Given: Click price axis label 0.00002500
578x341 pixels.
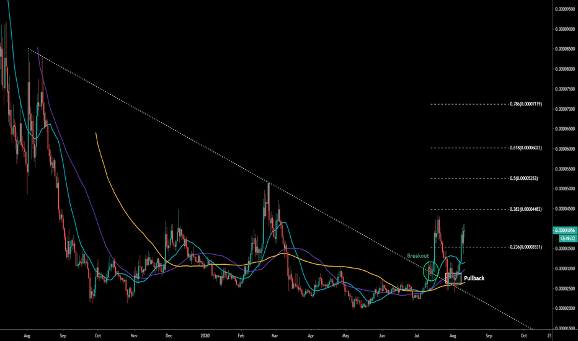Looking at the screenshot, I should tap(565, 289).
